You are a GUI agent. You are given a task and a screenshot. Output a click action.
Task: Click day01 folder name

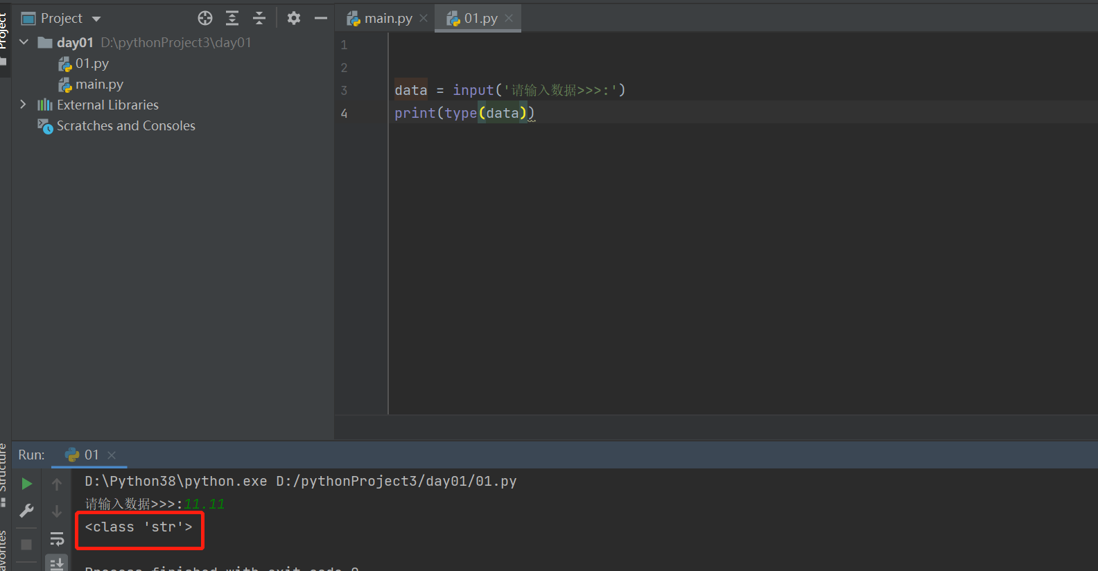coord(75,43)
